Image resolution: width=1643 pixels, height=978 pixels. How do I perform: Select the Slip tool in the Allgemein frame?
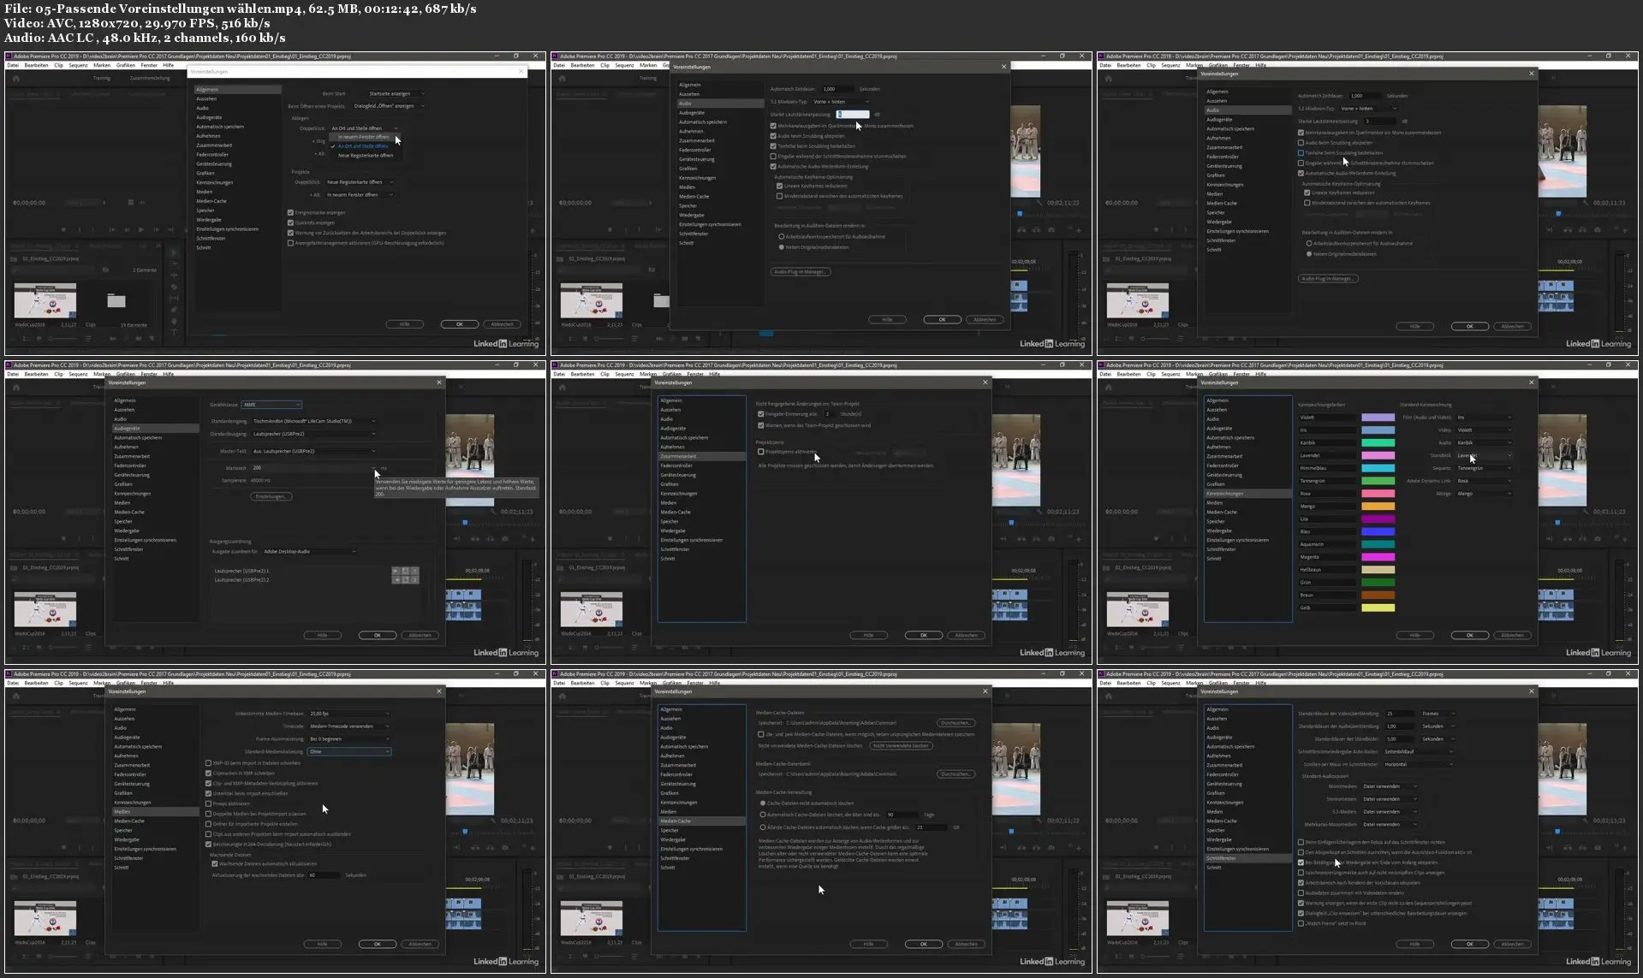[x=175, y=298]
